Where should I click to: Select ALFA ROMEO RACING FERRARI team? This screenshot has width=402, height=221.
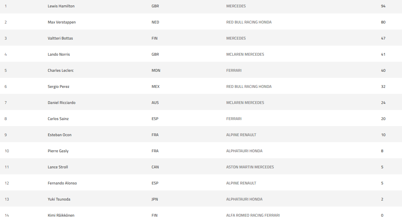(253, 215)
